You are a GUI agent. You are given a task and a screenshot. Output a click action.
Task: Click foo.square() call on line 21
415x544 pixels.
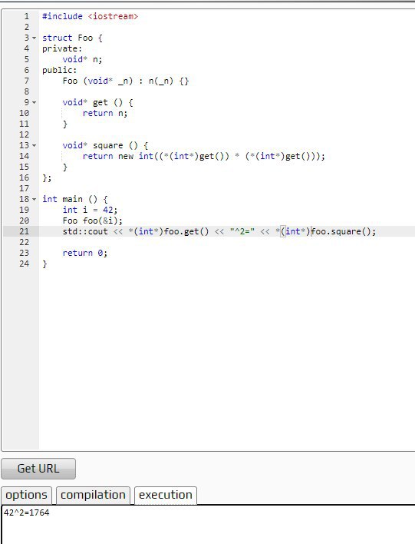pos(341,231)
